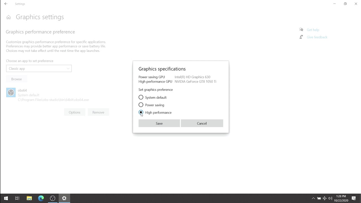Click the Intel(R) HD Graphics 630 text

(x=192, y=77)
